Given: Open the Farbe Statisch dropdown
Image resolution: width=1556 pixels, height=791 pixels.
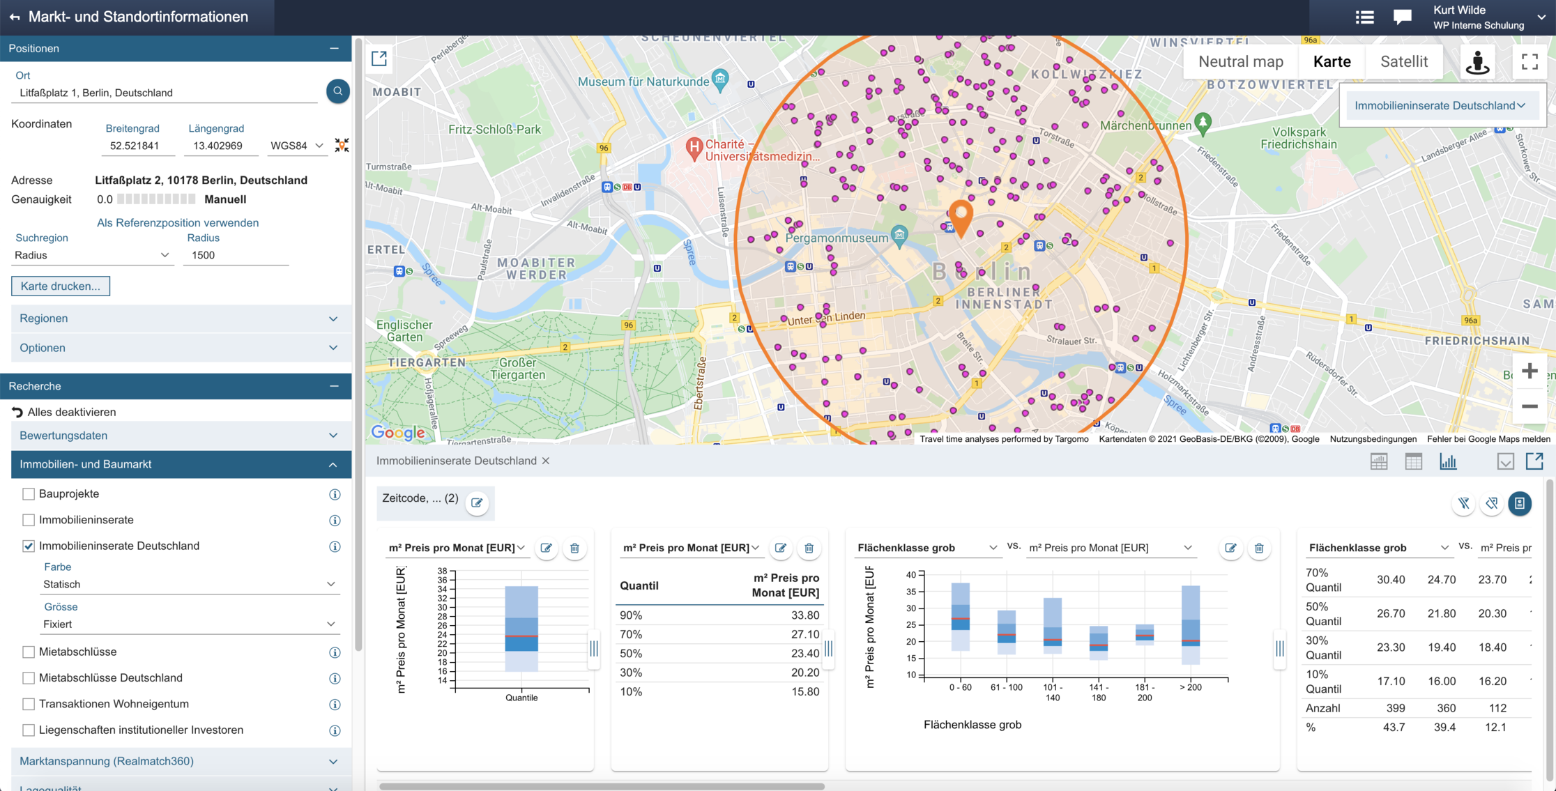Looking at the screenshot, I should [x=190, y=584].
